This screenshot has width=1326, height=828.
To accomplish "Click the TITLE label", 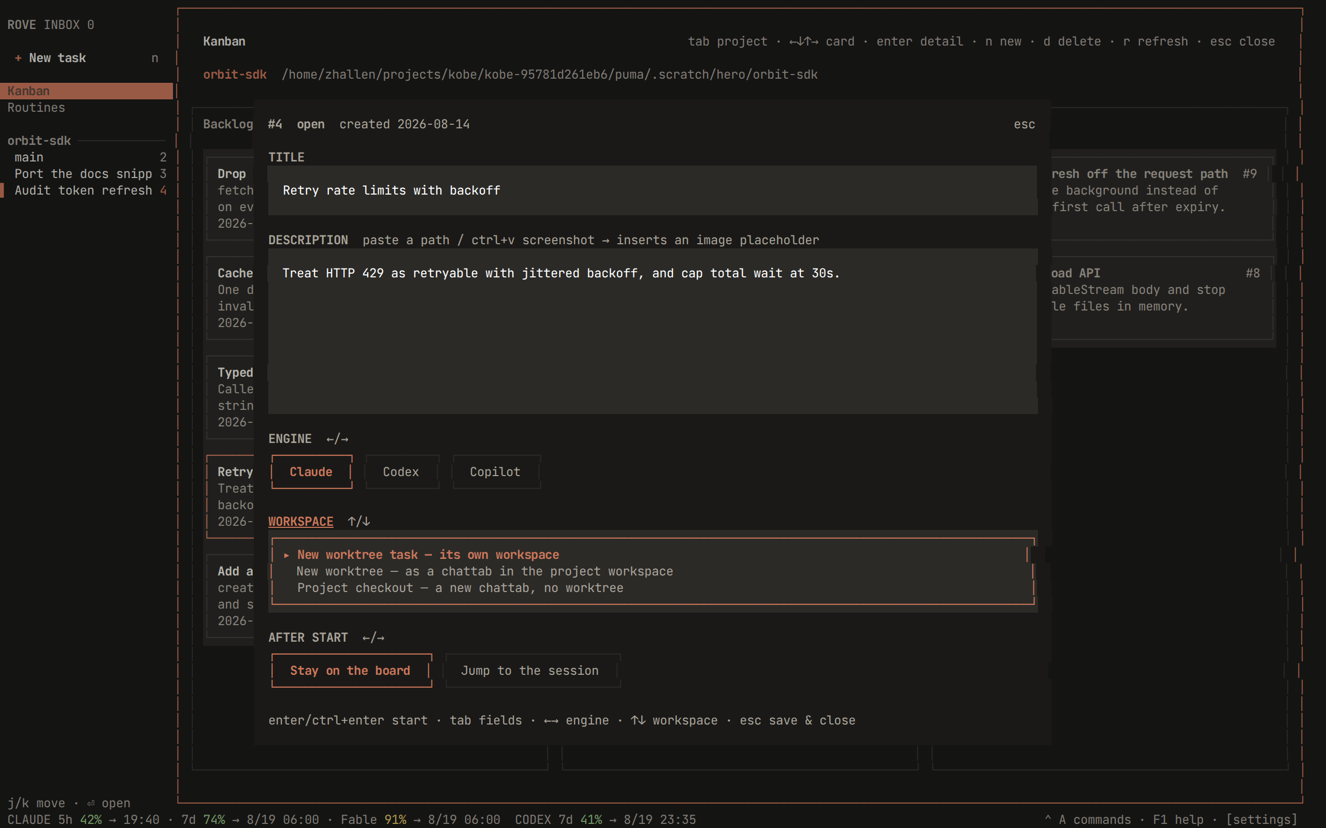I will pyautogui.click(x=286, y=157).
